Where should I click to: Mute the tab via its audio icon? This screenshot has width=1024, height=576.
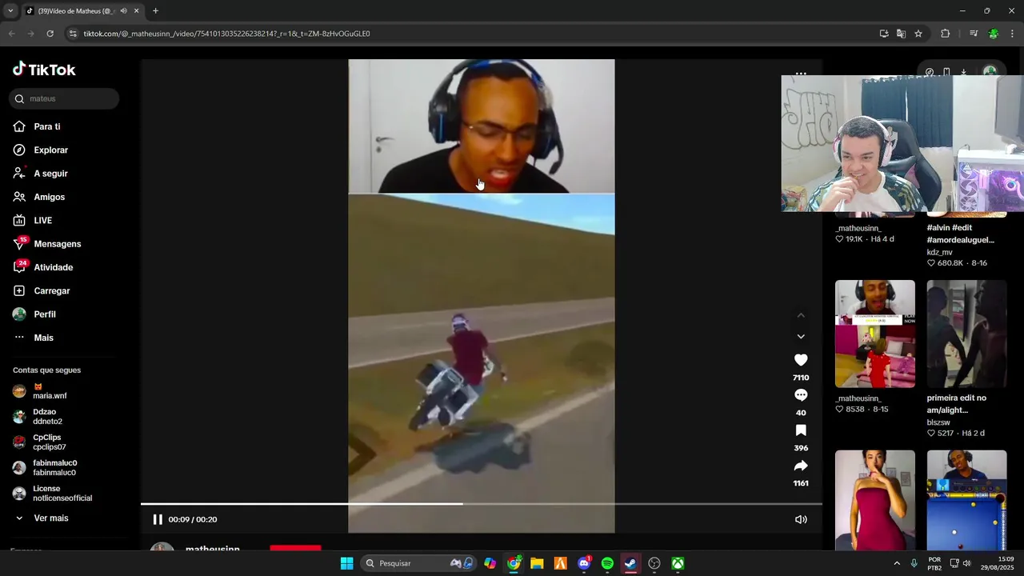pyautogui.click(x=123, y=11)
